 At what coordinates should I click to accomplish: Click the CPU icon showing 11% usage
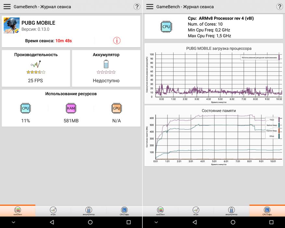tap(25, 108)
